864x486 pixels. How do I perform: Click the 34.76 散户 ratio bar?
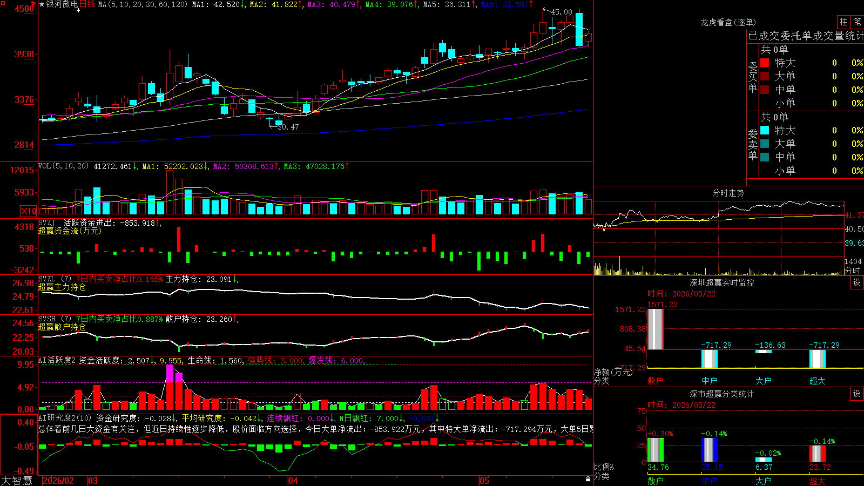(x=655, y=450)
